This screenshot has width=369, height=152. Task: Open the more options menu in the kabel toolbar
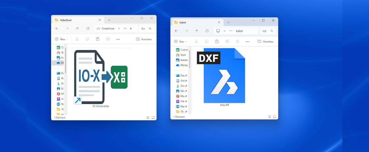247,41
